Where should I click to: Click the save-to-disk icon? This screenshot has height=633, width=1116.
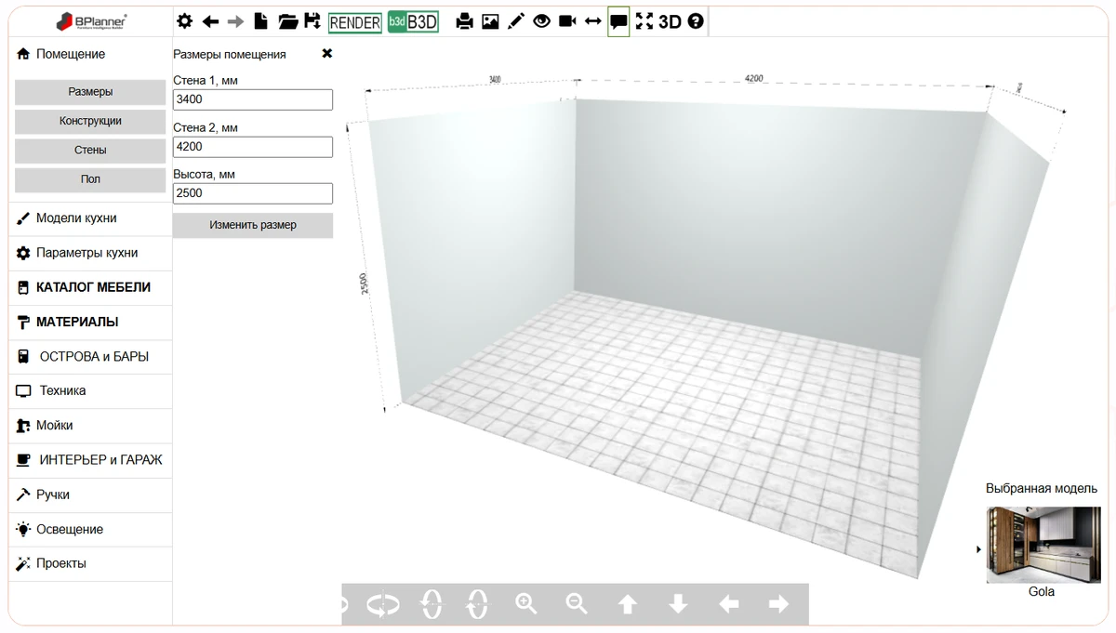coord(312,22)
